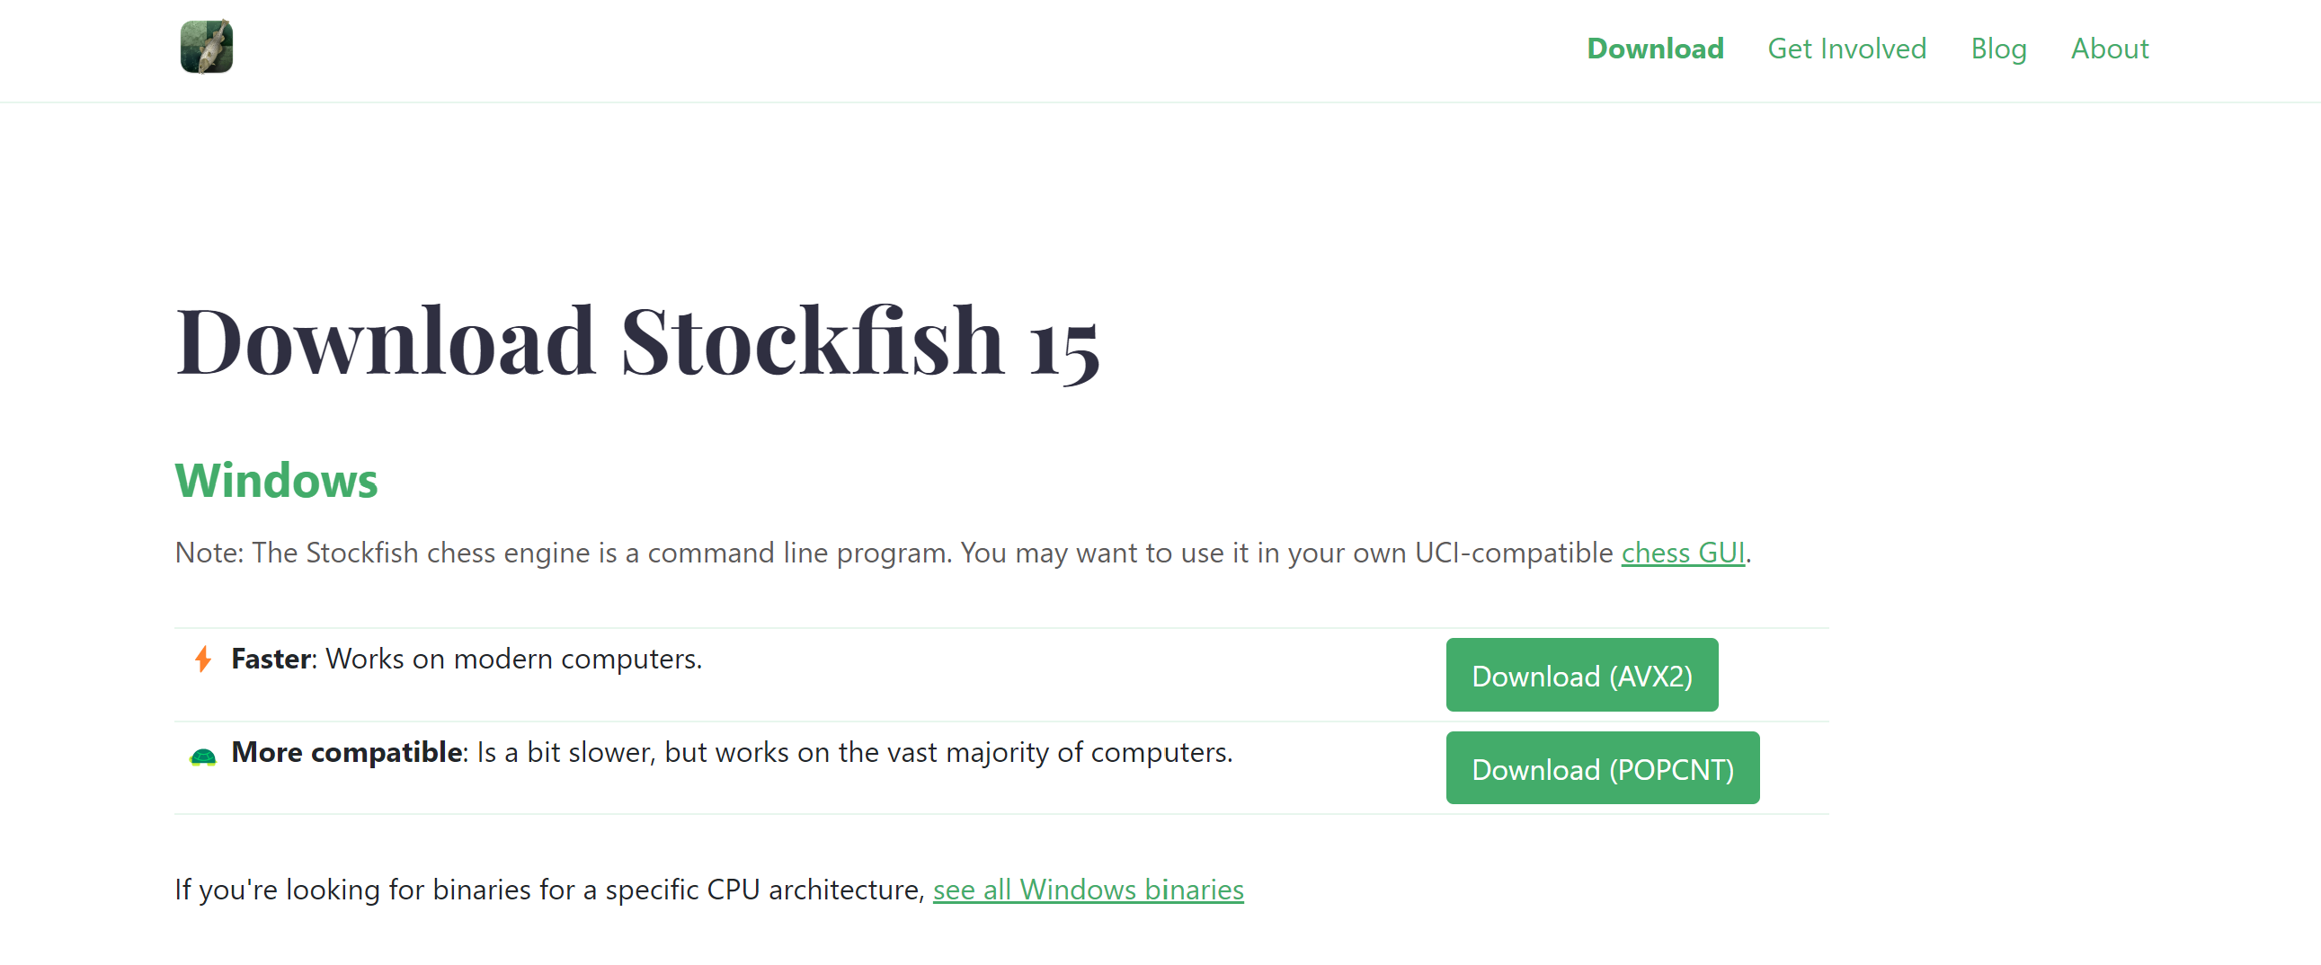Click Works on modern computers text
Screen dimensions: 2321x965
click(513, 659)
